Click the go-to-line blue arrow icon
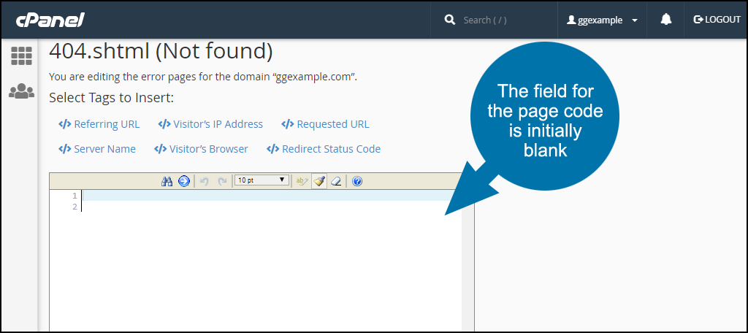This screenshot has height=333, width=748. click(183, 181)
